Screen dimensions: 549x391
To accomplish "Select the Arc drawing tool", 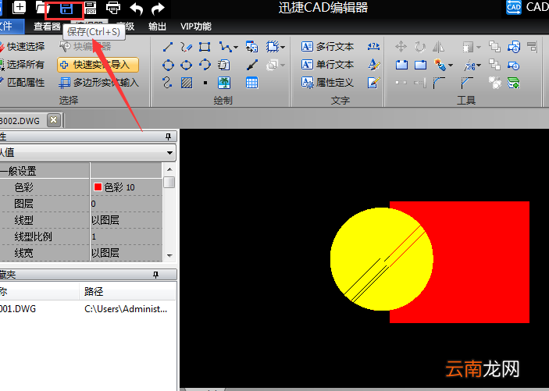I will coord(205,65).
